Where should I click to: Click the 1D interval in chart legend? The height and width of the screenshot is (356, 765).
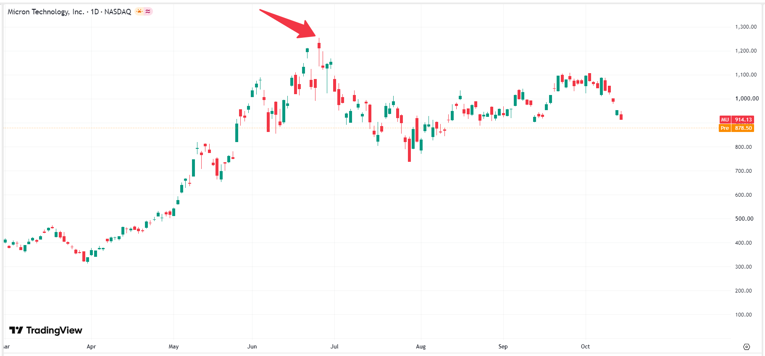point(95,12)
